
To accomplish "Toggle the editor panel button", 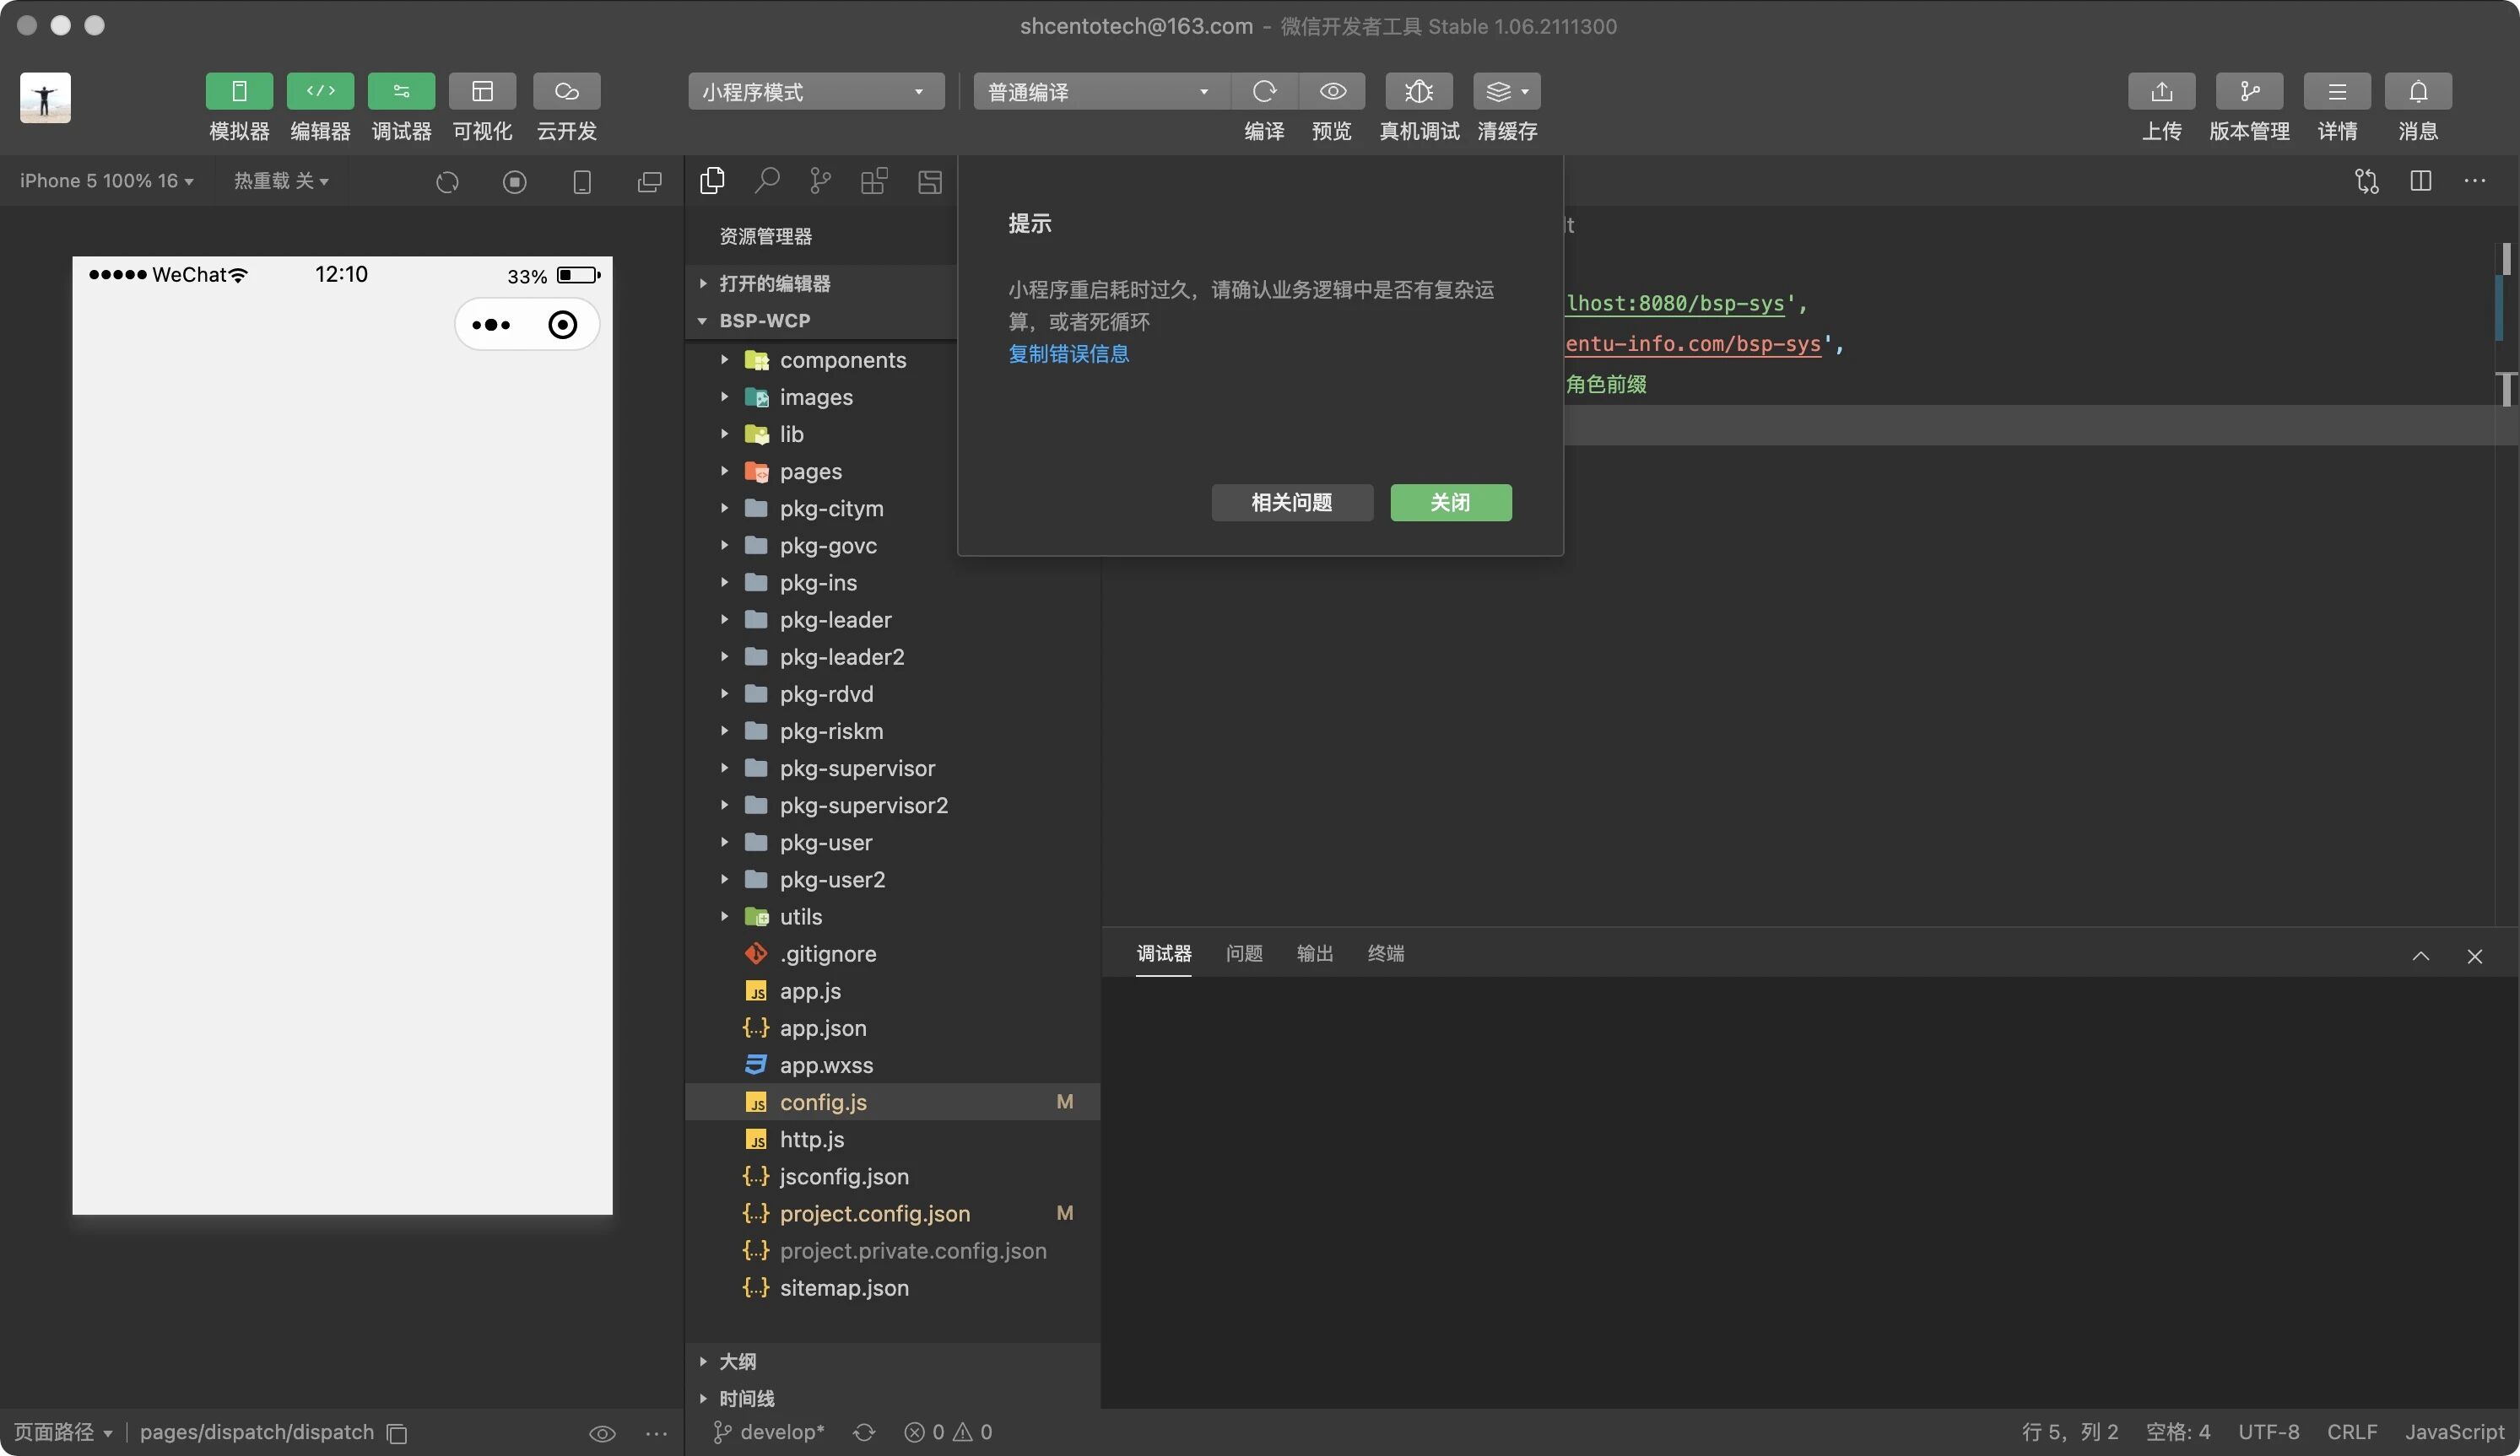I will tap(320, 92).
